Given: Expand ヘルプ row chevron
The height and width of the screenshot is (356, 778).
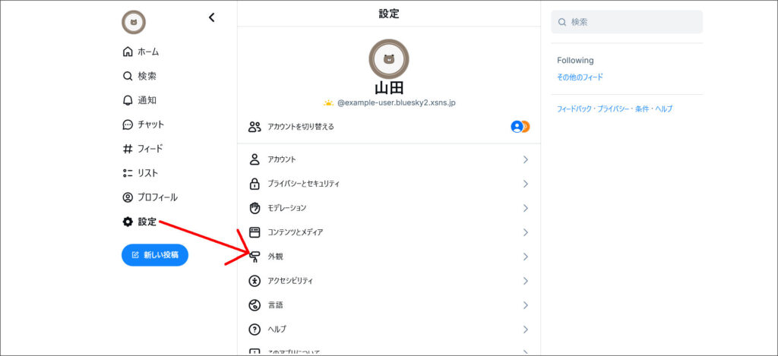Looking at the screenshot, I should coord(526,329).
